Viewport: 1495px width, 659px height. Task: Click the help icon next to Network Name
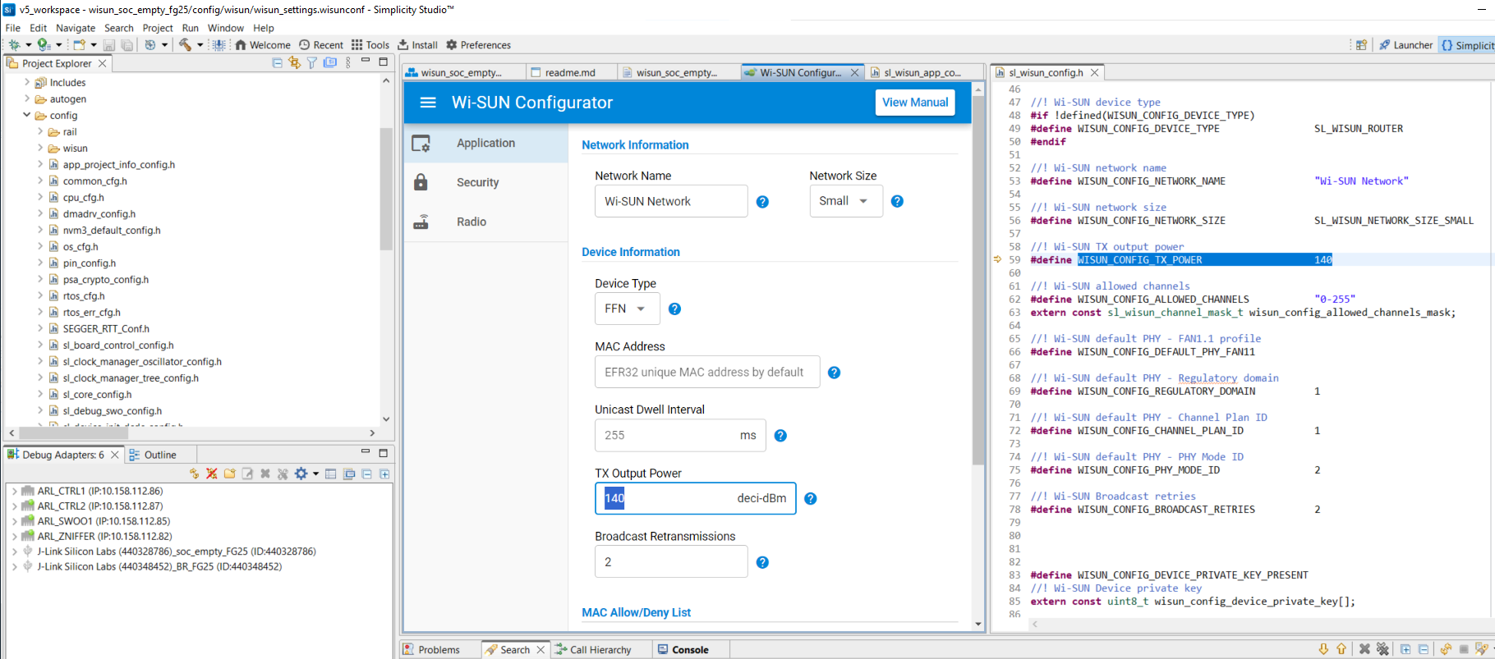coord(762,202)
